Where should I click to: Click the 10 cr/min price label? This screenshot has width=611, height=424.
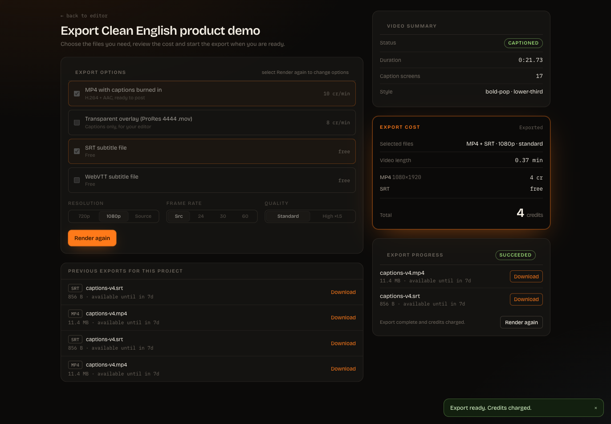tap(337, 94)
